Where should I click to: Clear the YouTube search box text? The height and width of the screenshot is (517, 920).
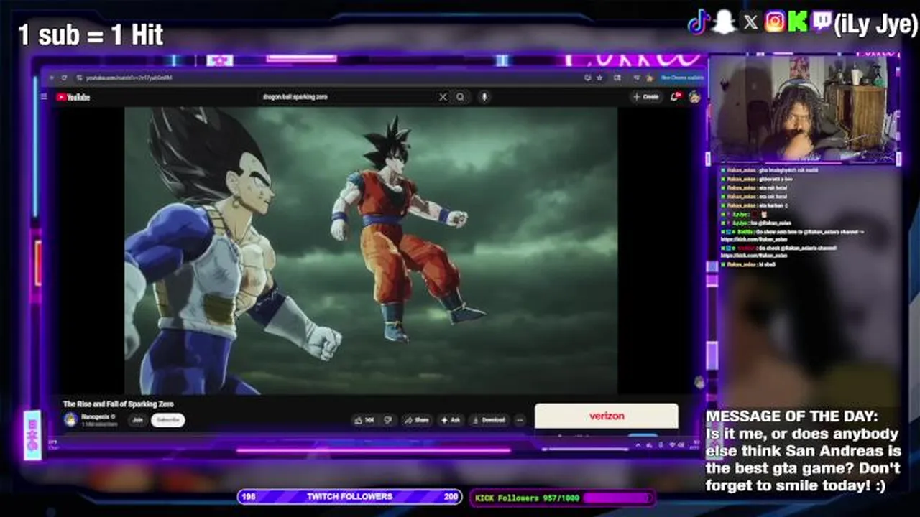tap(443, 97)
